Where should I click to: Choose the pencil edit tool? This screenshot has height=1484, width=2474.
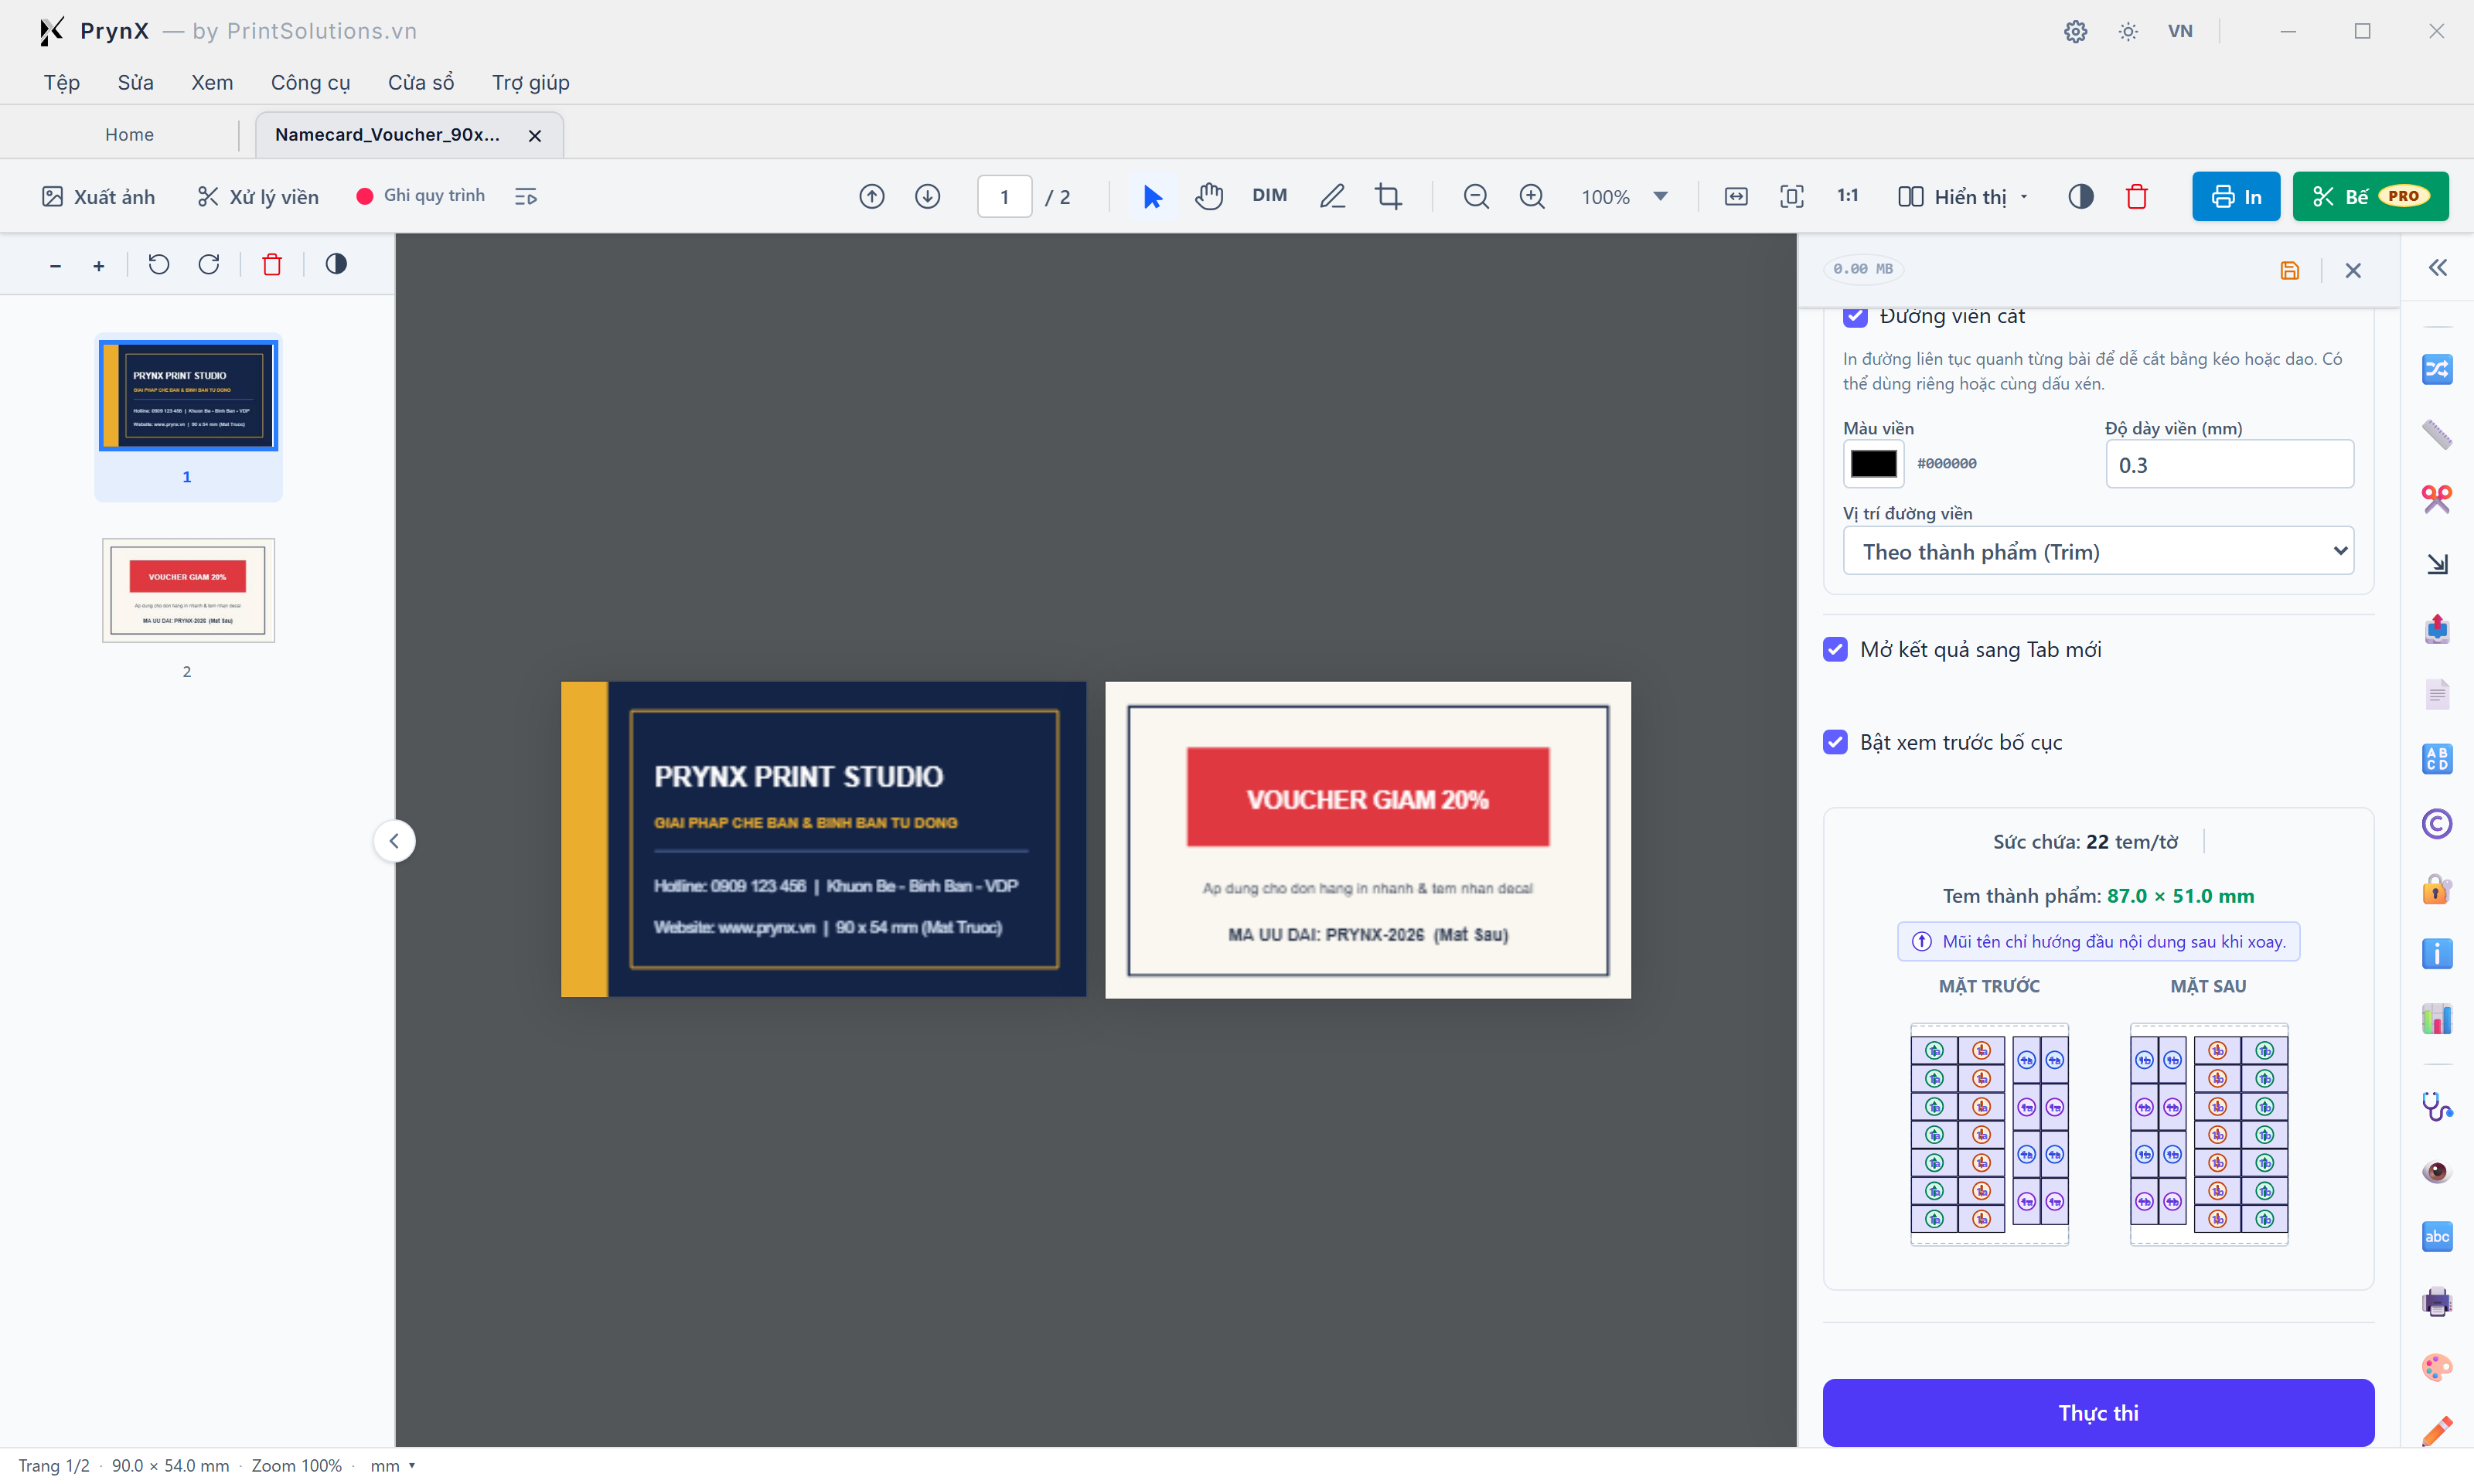(1332, 197)
